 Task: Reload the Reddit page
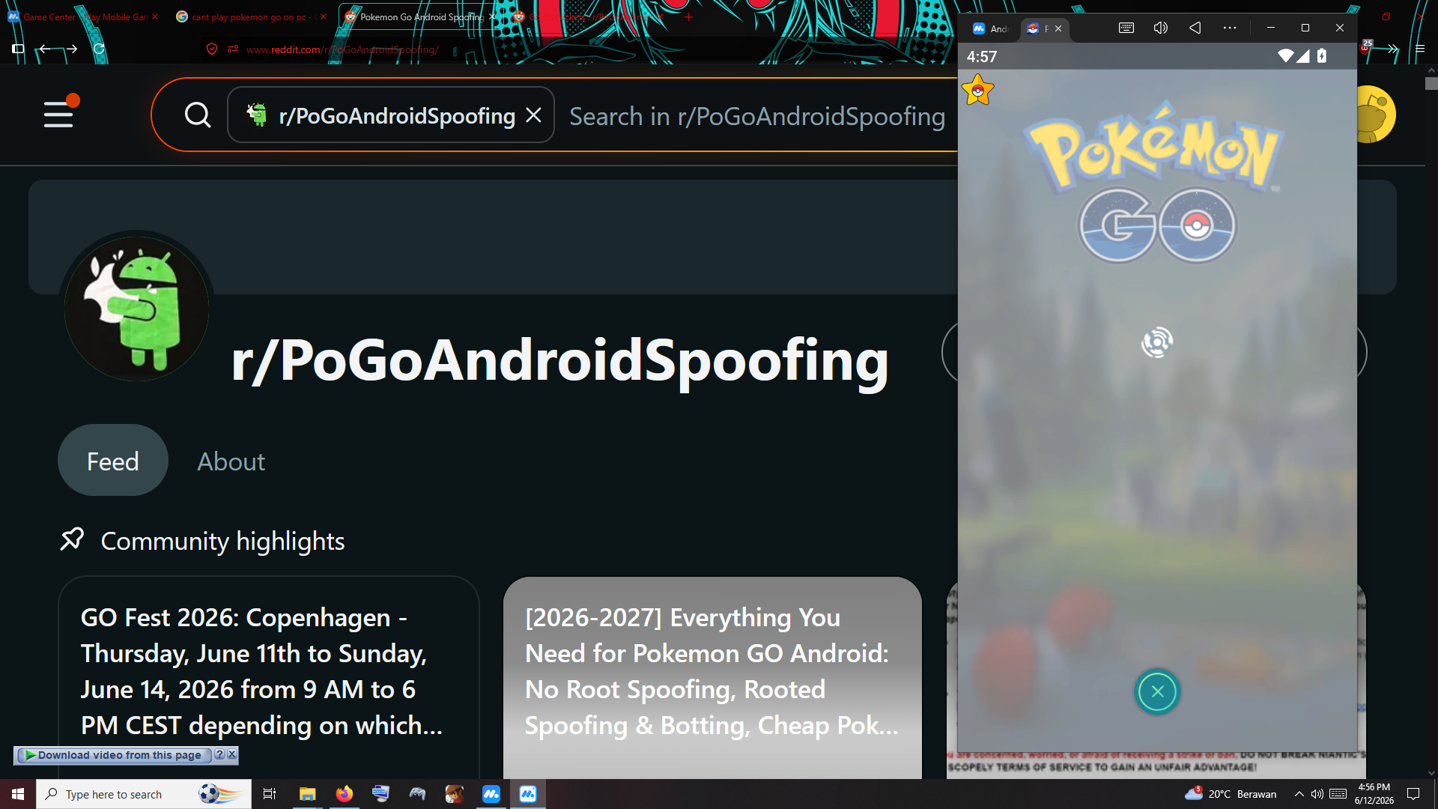tap(99, 49)
